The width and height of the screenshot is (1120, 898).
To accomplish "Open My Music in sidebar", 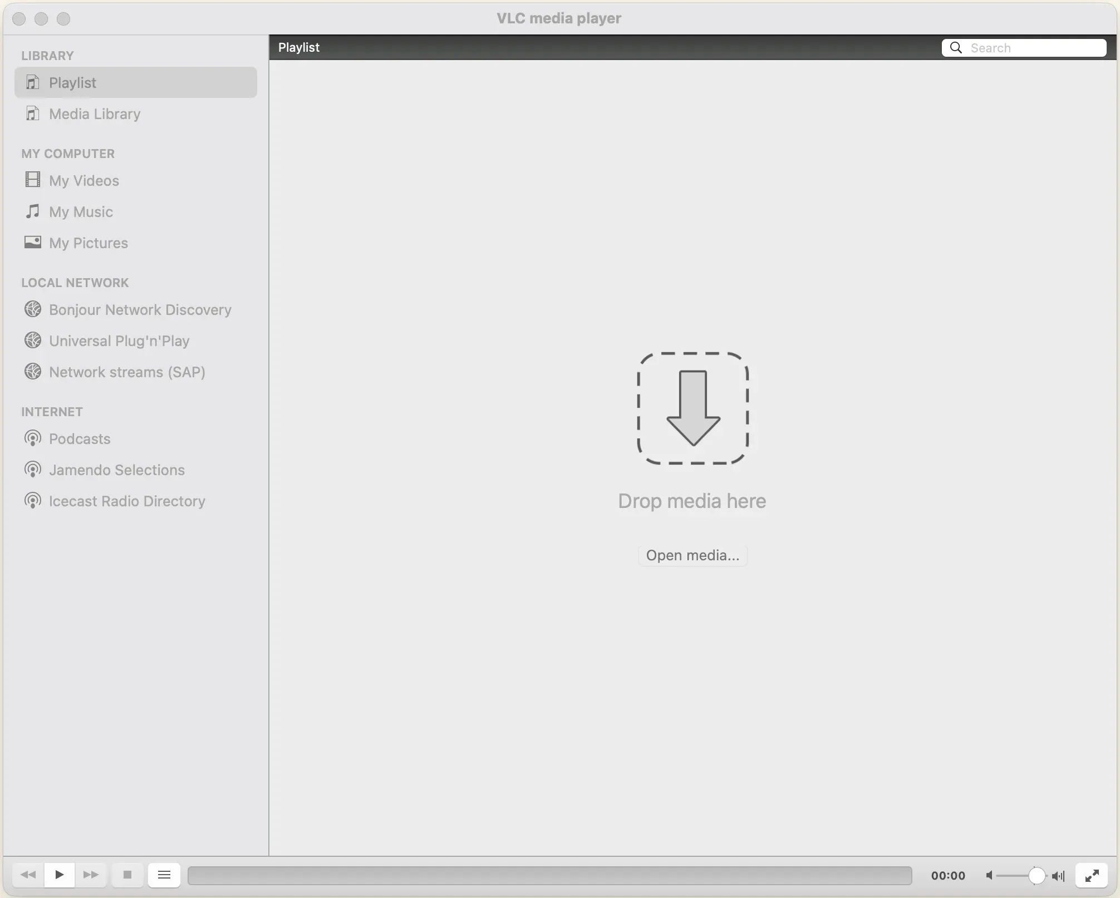I will [x=135, y=211].
